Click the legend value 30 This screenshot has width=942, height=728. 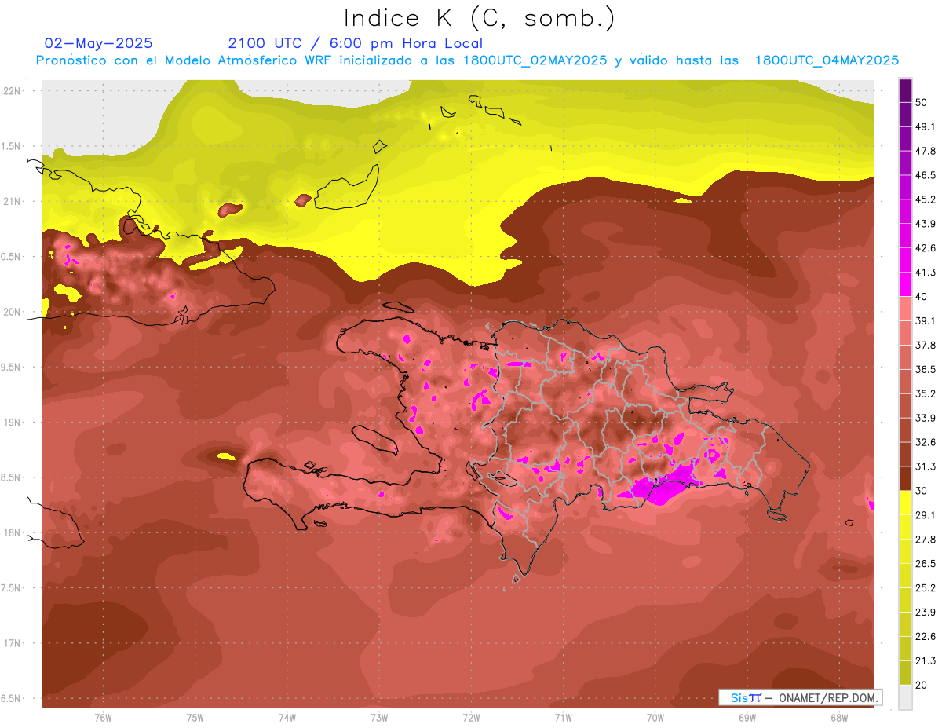922,491
